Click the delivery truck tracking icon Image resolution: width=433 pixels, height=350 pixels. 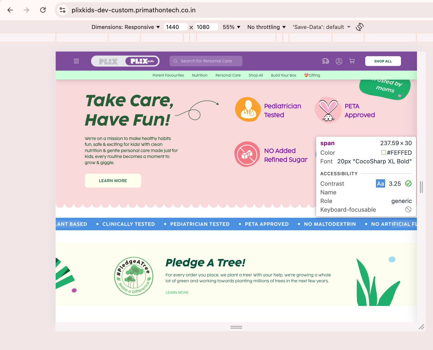coord(325,61)
